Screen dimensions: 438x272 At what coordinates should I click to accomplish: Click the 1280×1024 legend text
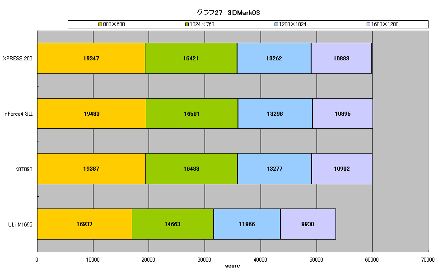[293, 24]
